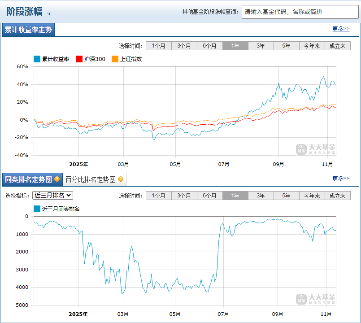Click the upper 更多>> link
361x323 pixels.
(x=340, y=28)
